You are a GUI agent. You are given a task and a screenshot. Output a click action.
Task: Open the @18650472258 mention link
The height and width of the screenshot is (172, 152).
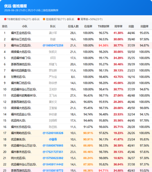point(53,45)
